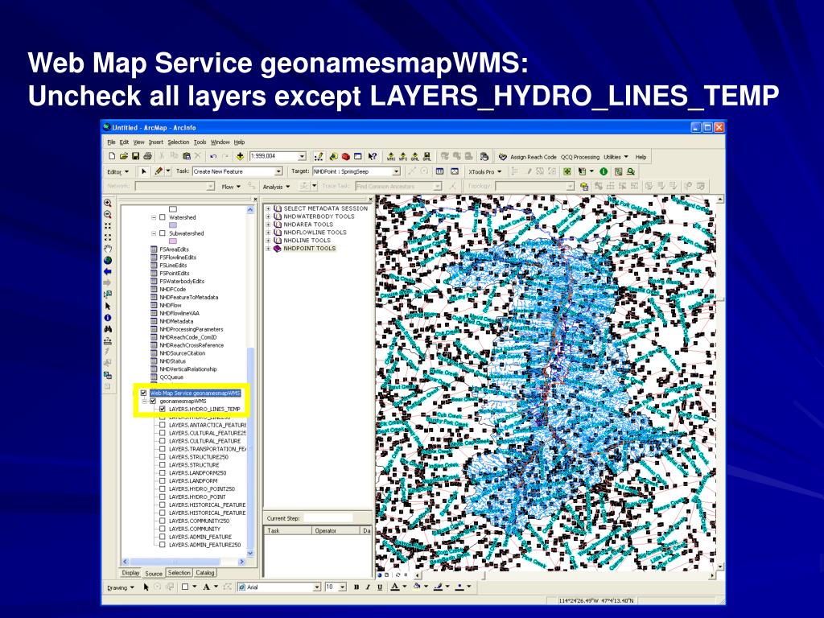
Task: Enable the LAYERS.STRUCTURE250 checkbox
Action: coord(163,457)
